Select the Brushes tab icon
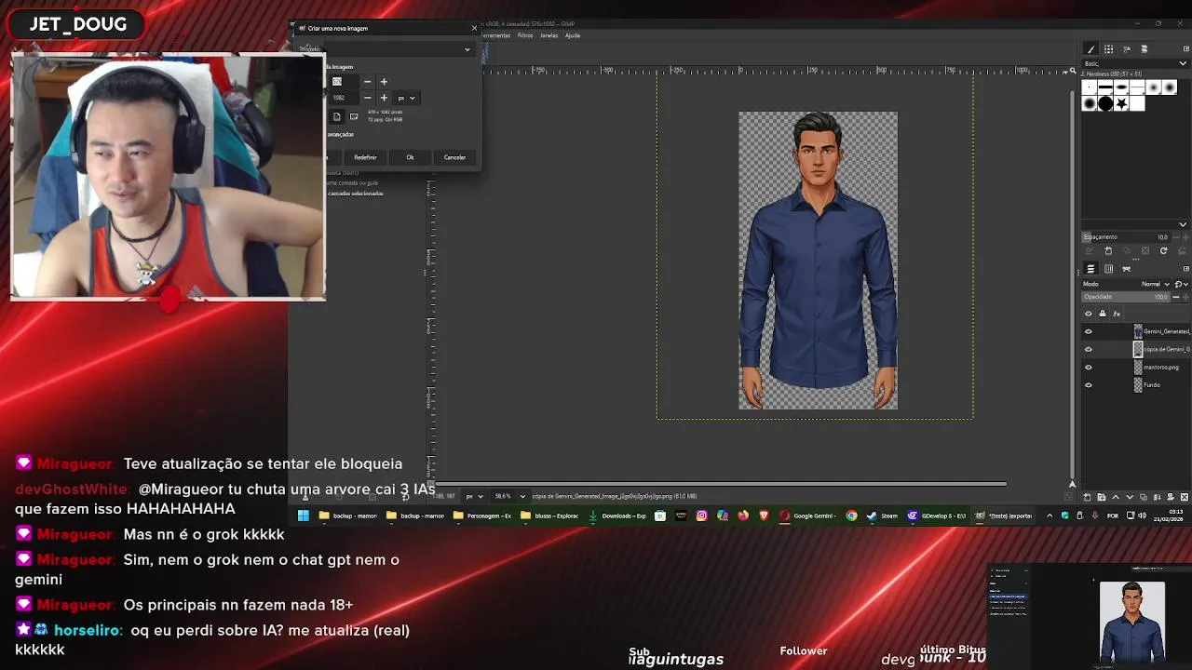 (x=1090, y=48)
